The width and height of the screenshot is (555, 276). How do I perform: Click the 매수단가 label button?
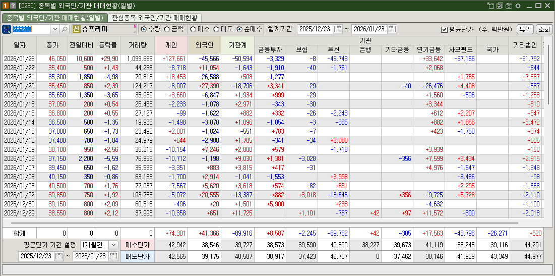point(137,245)
